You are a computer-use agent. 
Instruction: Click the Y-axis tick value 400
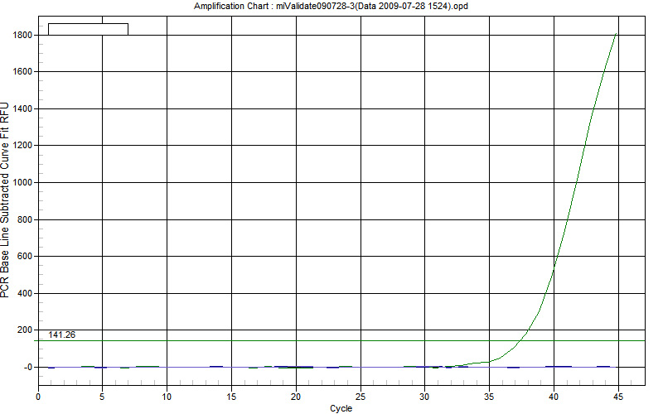[25, 293]
